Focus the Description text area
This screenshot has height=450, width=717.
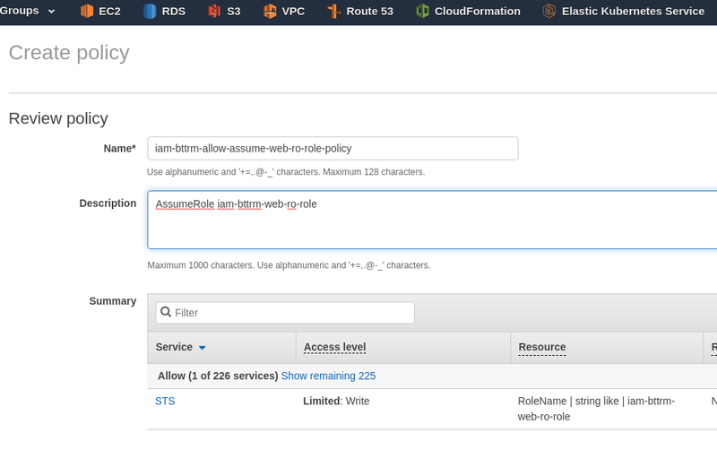432,220
